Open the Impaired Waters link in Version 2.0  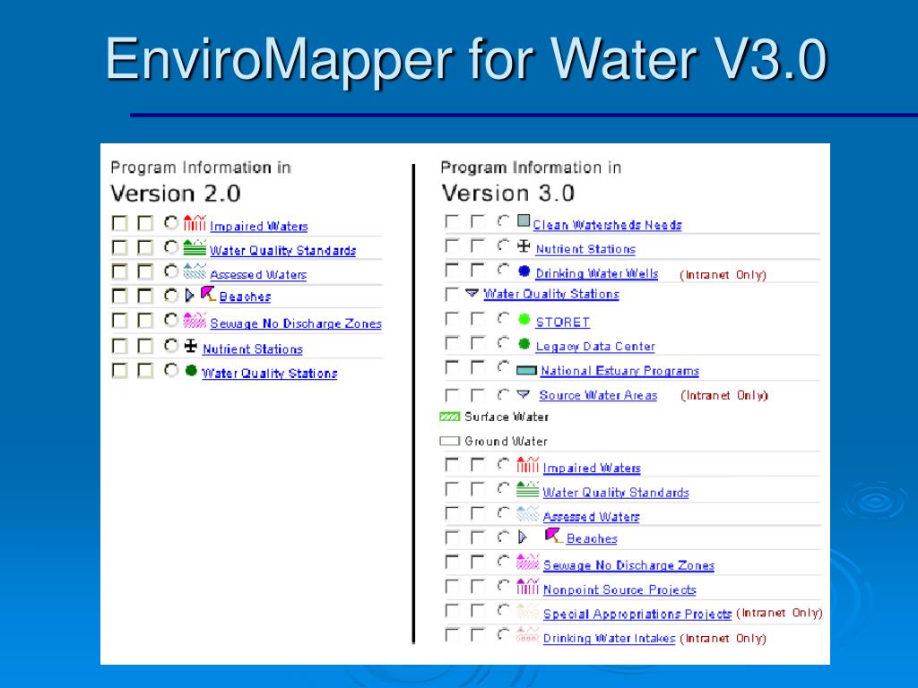[x=259, y=227]
